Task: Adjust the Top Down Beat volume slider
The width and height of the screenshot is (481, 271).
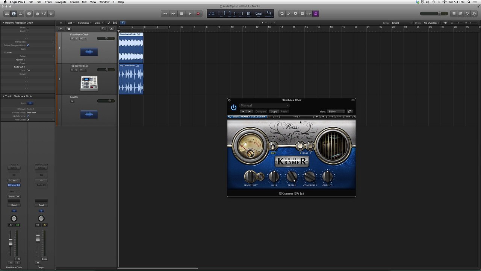Action: click(x=106, y=70)
